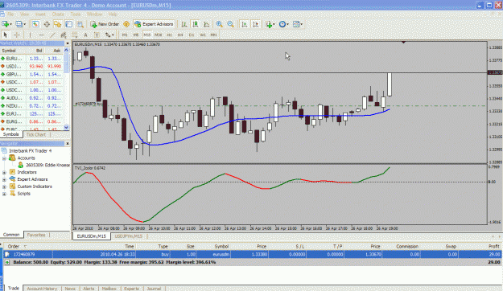Zoom in on the chart
503x291 pixels.
[220, 24]
